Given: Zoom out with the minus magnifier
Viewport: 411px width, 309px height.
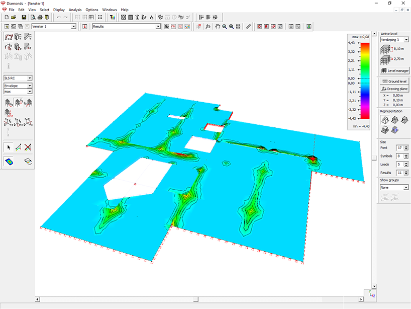Looking at the screenshot, I should tap(225, 27).
